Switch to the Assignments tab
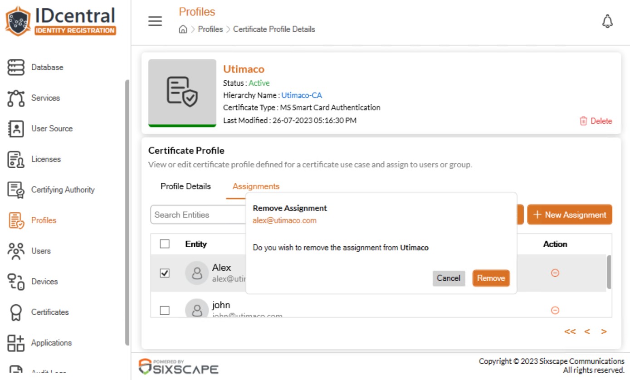 click(x=256, y=186)
